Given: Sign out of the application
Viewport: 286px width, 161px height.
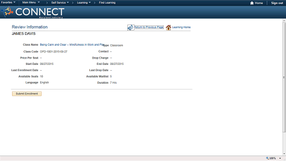Looking at the screenshot, I should [277, 3].
